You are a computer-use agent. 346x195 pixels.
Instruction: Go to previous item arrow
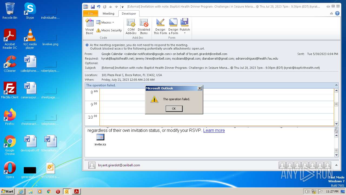click(111, 6)
